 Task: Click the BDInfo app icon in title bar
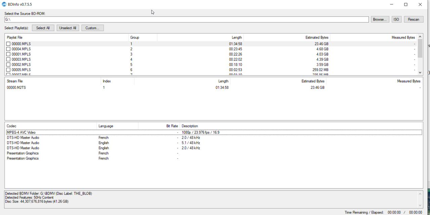pyautogui.click(x=4, y=4)
